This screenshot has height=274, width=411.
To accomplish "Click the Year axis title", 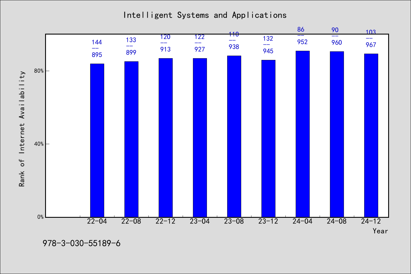I will [x=380, y=231].
